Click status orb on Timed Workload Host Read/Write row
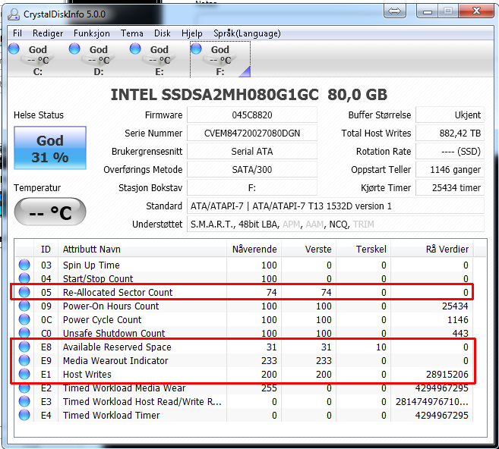499x449 pixels. (x=24, y=401)
